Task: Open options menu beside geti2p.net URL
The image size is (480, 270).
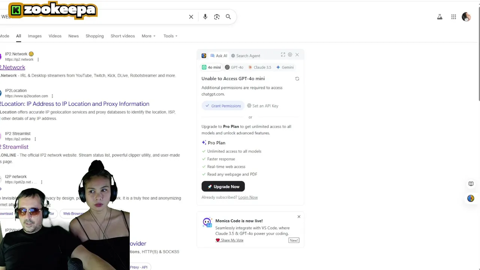Action: point(41,182)
